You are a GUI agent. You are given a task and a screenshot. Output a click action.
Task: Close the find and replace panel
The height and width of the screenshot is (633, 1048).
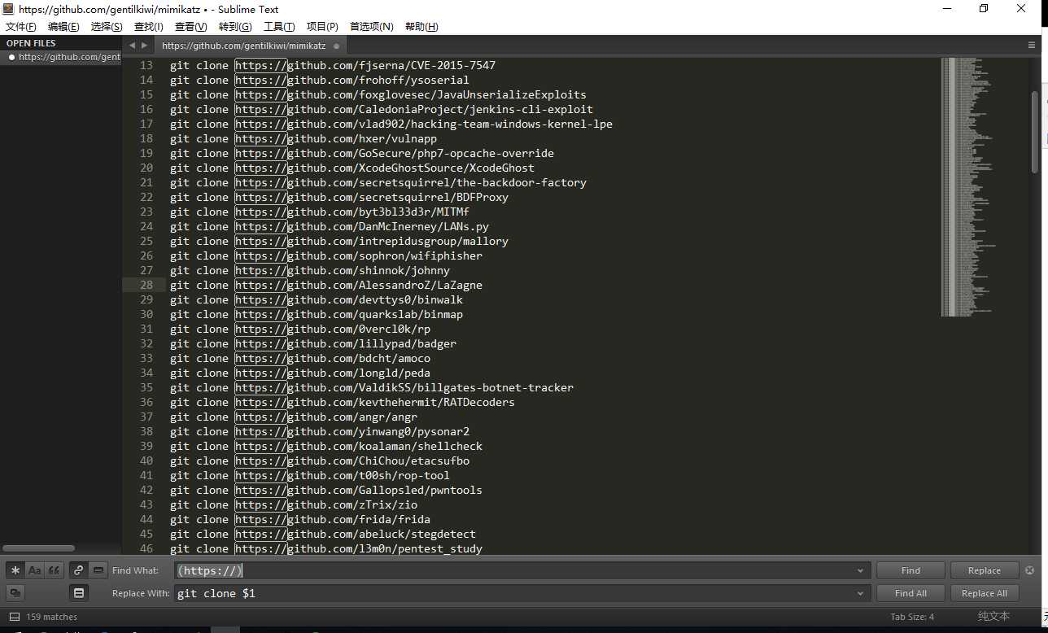click(1029, 570)
